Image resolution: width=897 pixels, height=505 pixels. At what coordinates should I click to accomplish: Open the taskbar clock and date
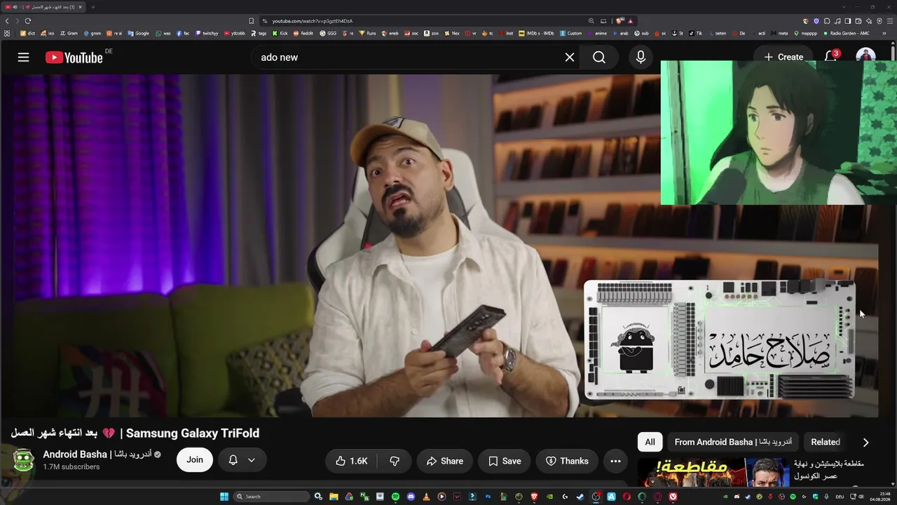point(879,497)
